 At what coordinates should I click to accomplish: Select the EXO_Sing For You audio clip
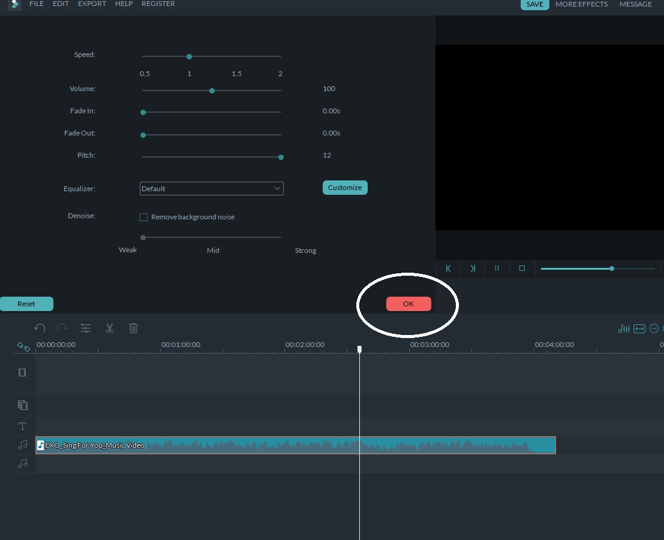296,445
